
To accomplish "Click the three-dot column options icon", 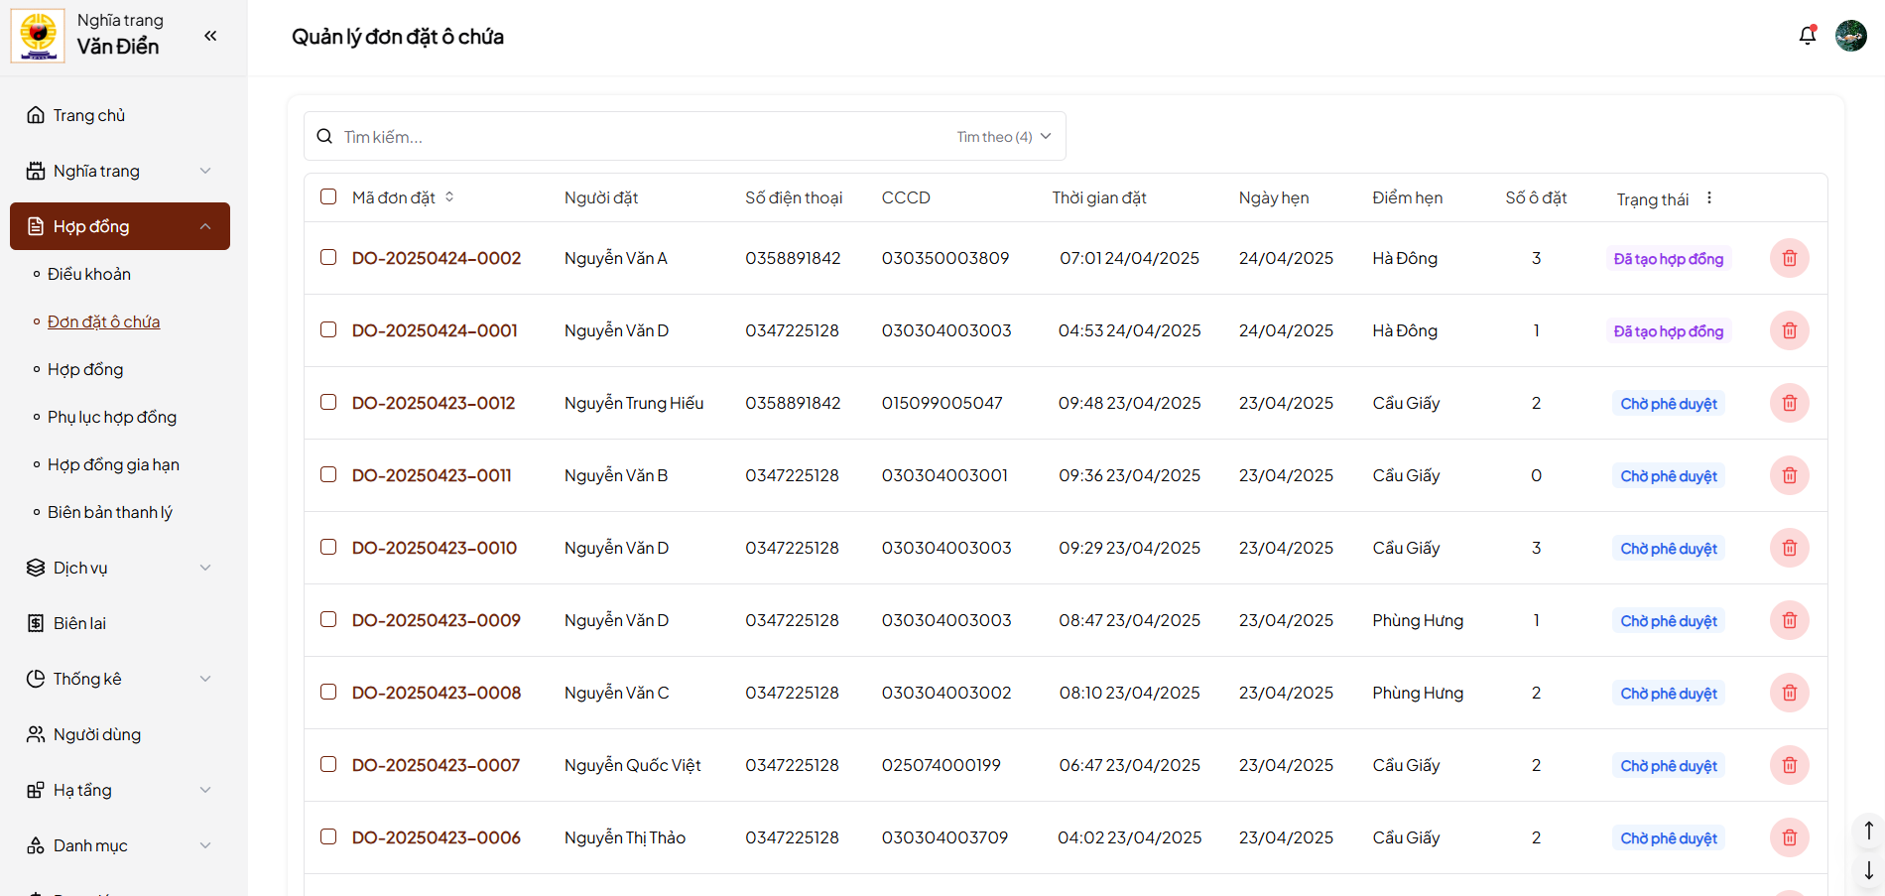I will pyautogui.click(x=1709, y=197).
